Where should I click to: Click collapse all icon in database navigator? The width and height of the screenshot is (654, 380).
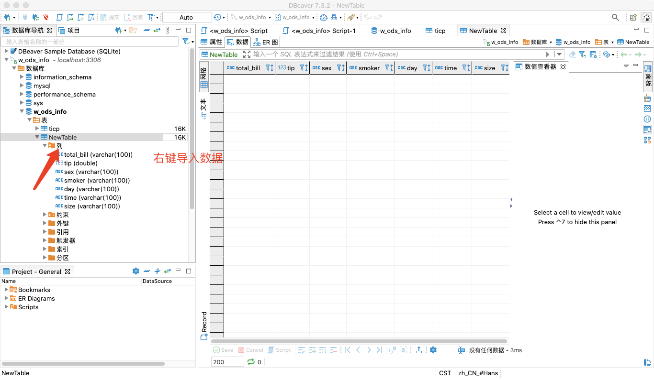(x=147, y=30)
